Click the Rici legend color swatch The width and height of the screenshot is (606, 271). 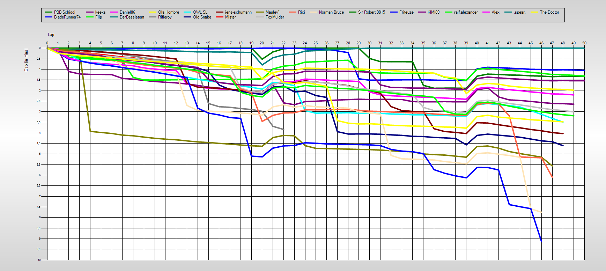[293, 12]
